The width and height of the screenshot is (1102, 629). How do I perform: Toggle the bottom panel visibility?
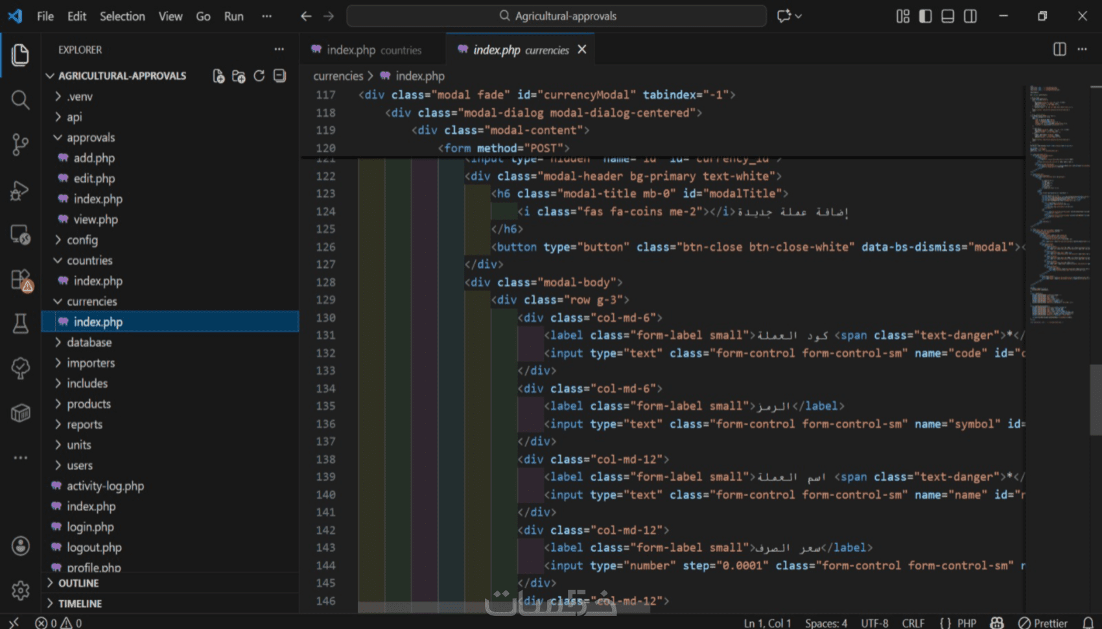[948, 16]
